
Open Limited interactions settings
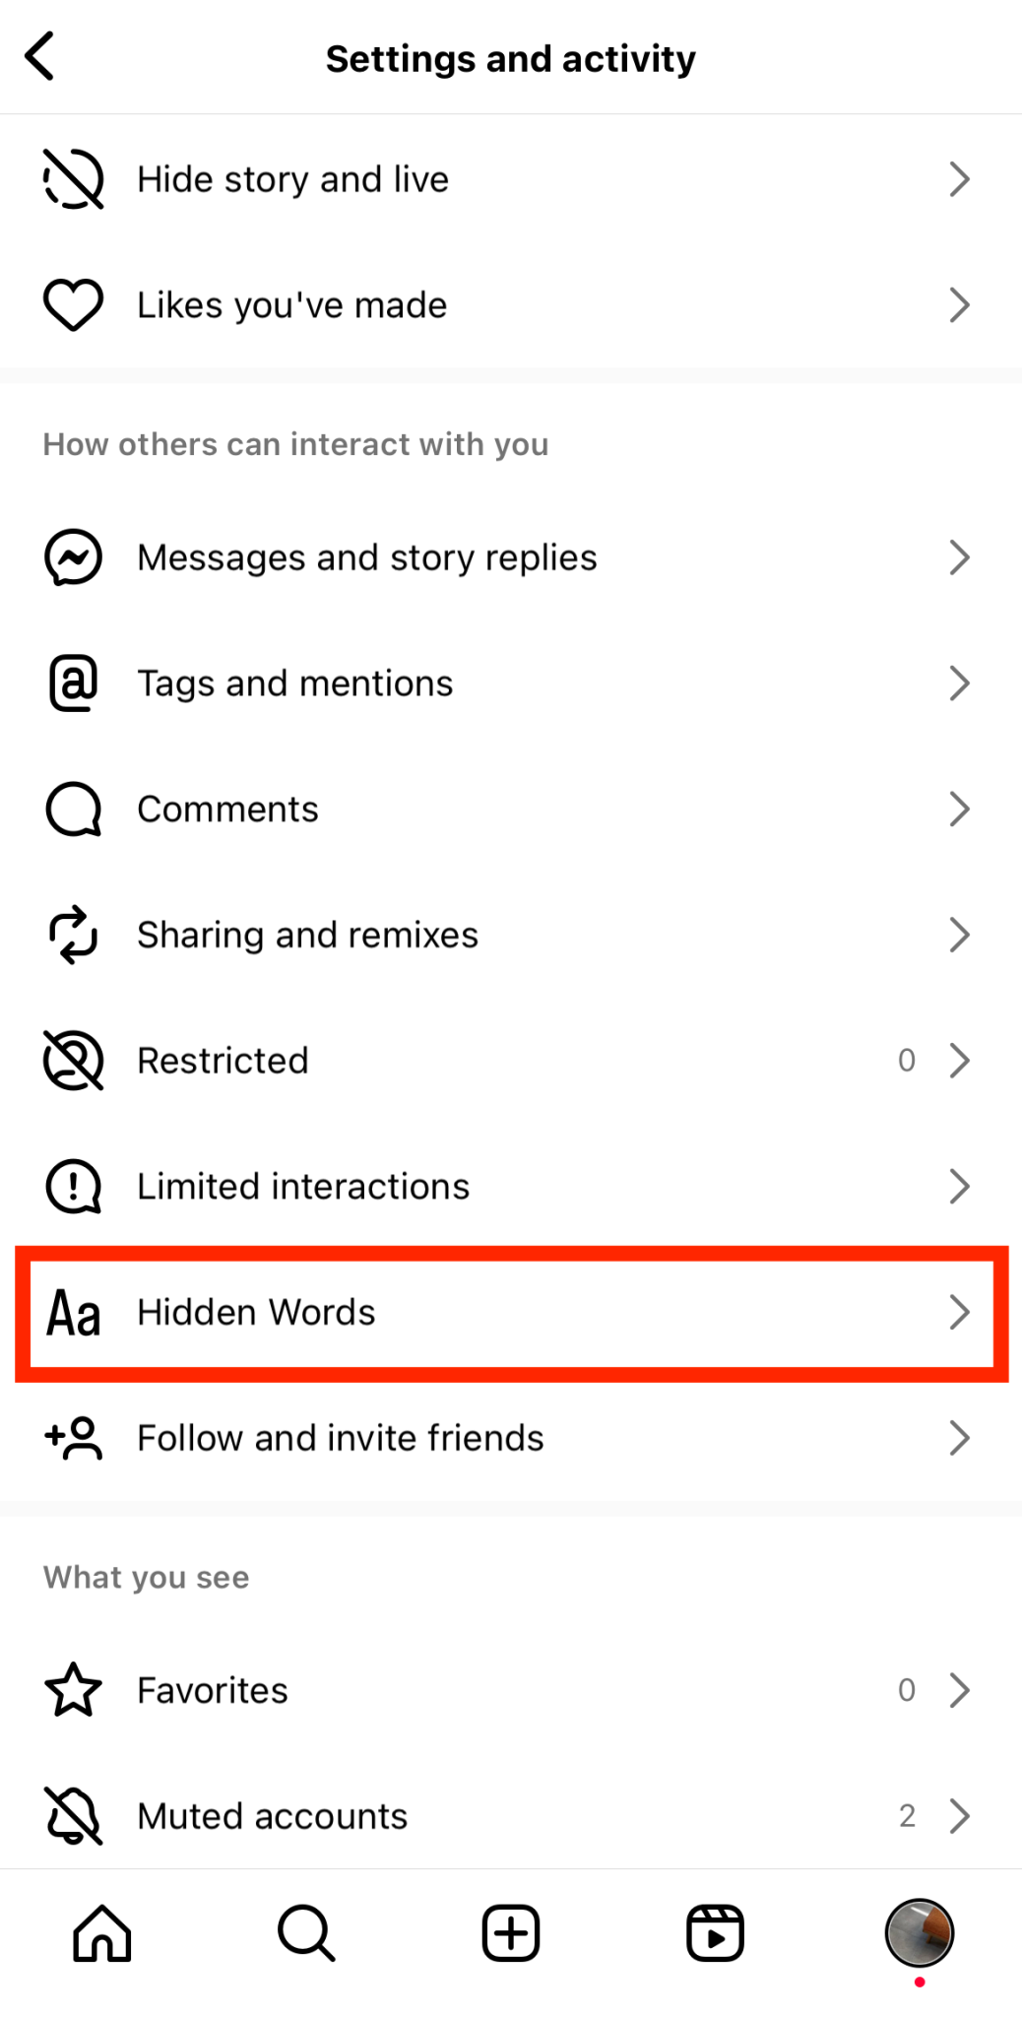(x=510, y=1186)
